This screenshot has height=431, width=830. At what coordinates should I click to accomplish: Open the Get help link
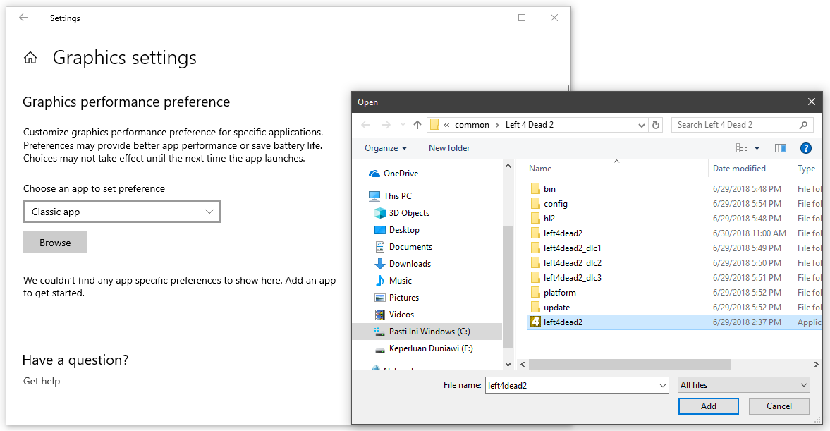42,381
